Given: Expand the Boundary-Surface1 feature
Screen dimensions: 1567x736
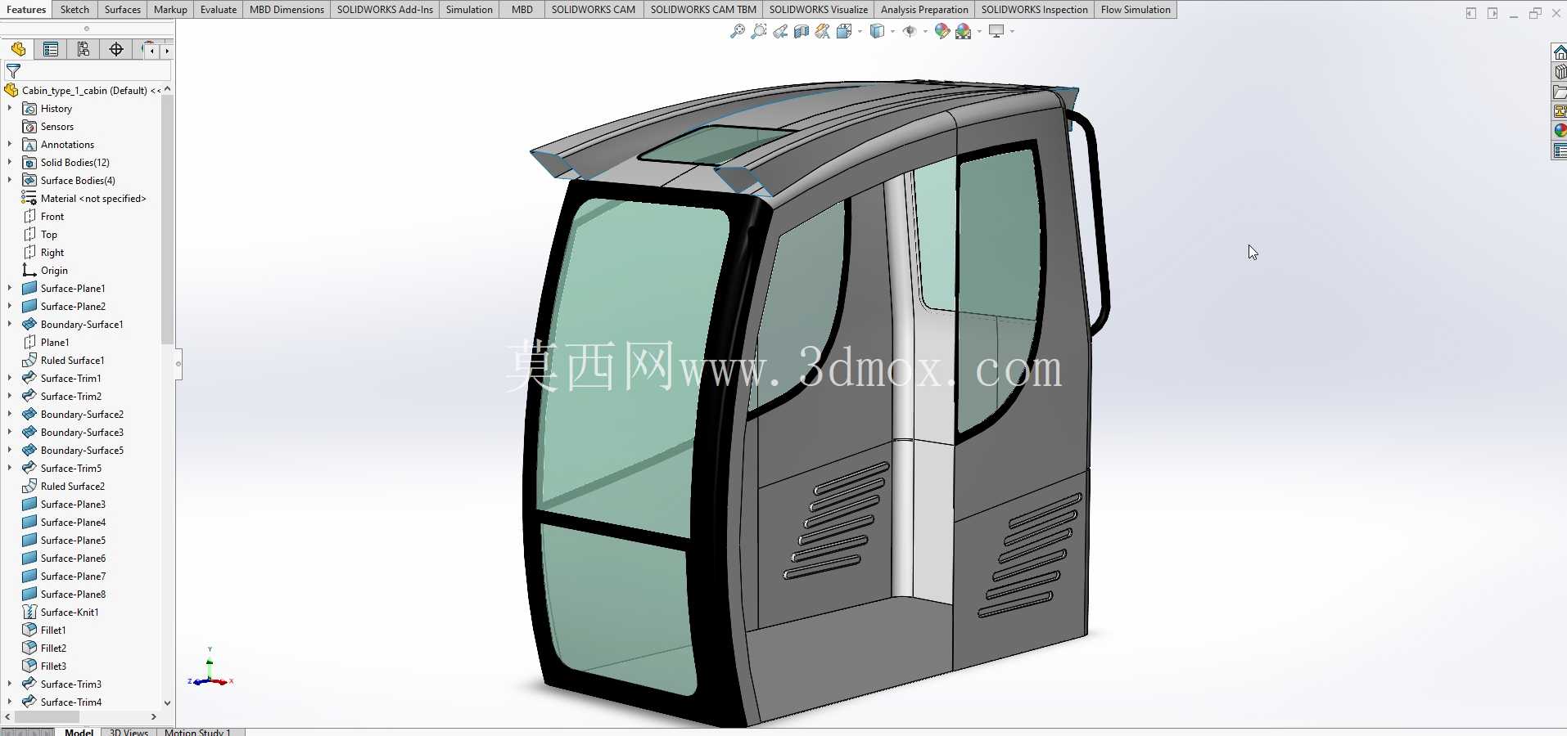Looking at the screenshot, I should [x=10, y=324].
